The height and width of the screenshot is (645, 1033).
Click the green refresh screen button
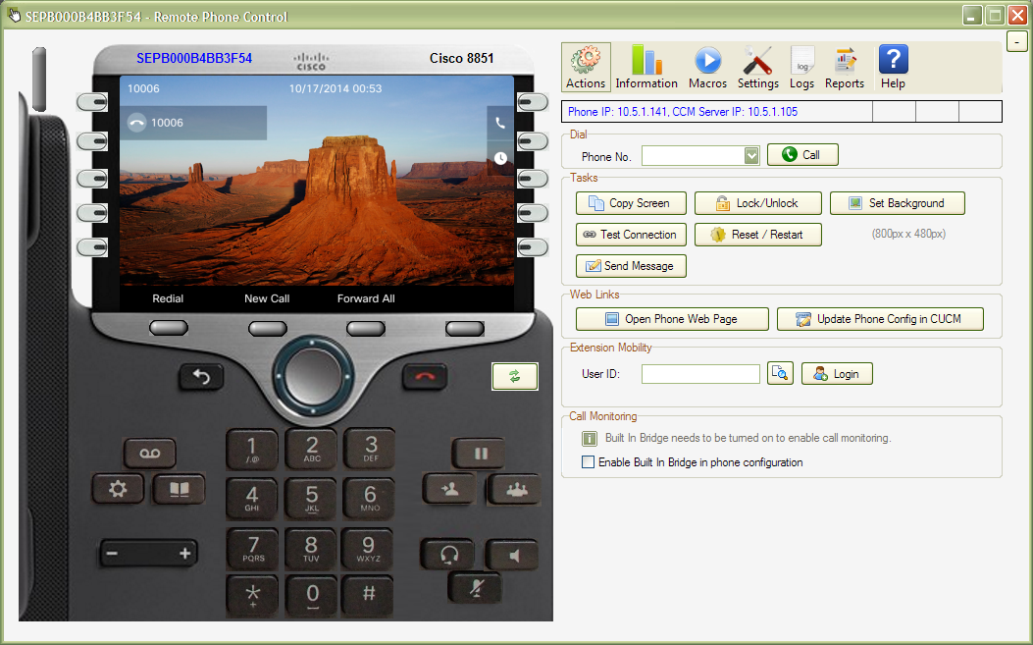515,376
